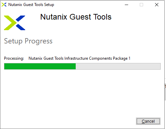Close the Nutanix Guest Tools Setup window

point(157,5)
